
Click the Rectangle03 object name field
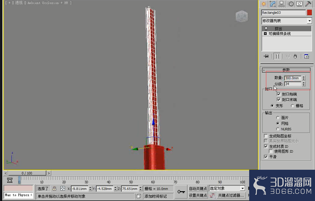[283, 13]
